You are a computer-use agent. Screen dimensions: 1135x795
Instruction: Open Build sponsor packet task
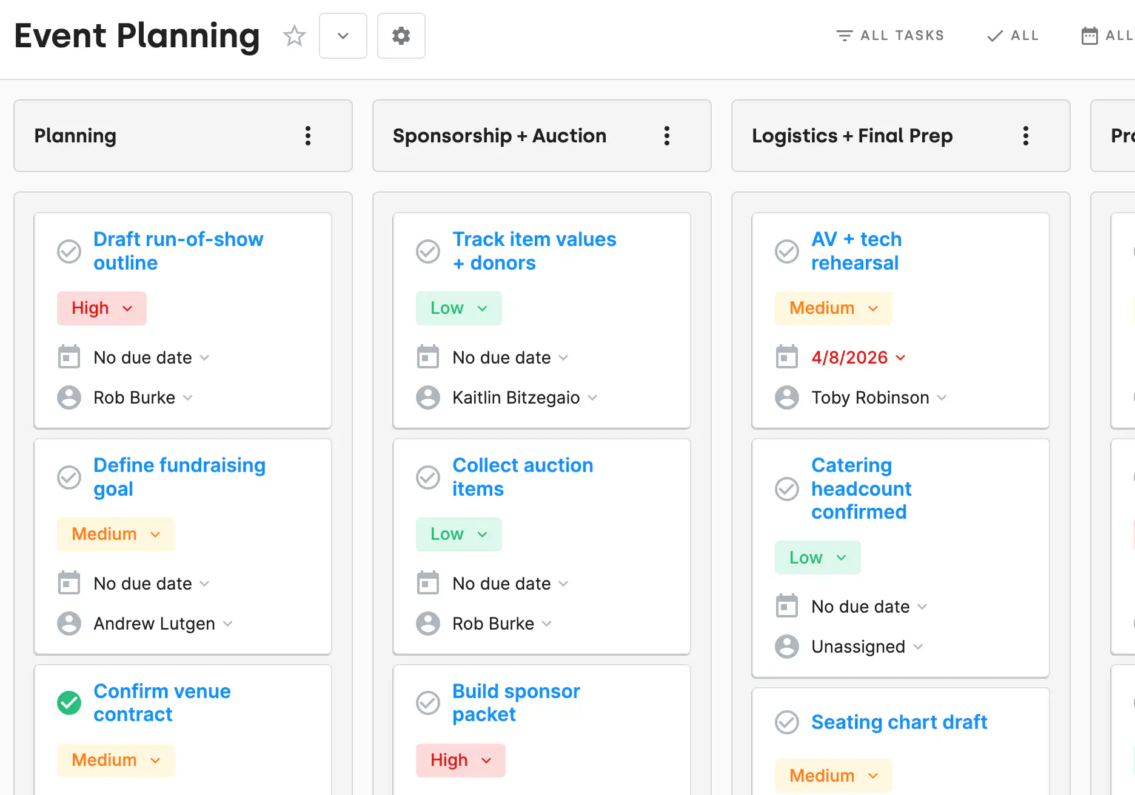click(x=516, y=703)
